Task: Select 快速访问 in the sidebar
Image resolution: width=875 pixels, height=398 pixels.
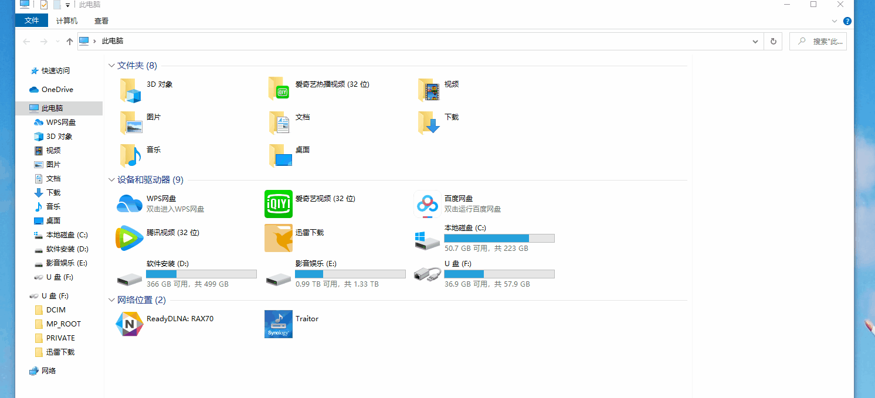Action: click(x=56, y=71)
